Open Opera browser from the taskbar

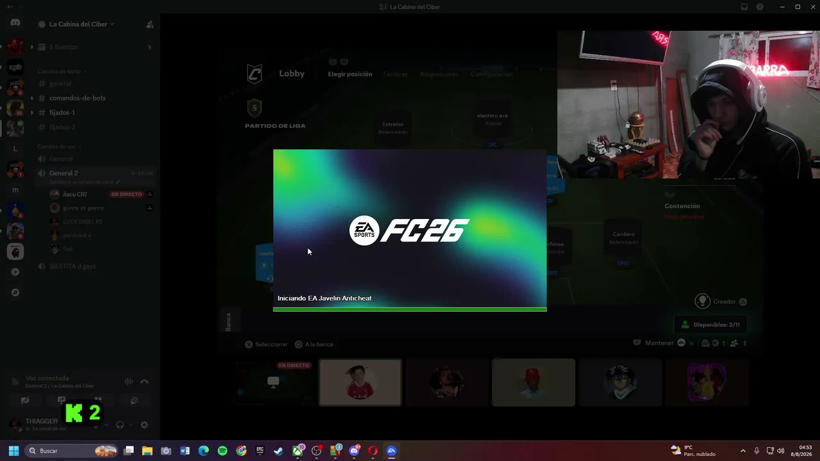(x=373, y=451)
